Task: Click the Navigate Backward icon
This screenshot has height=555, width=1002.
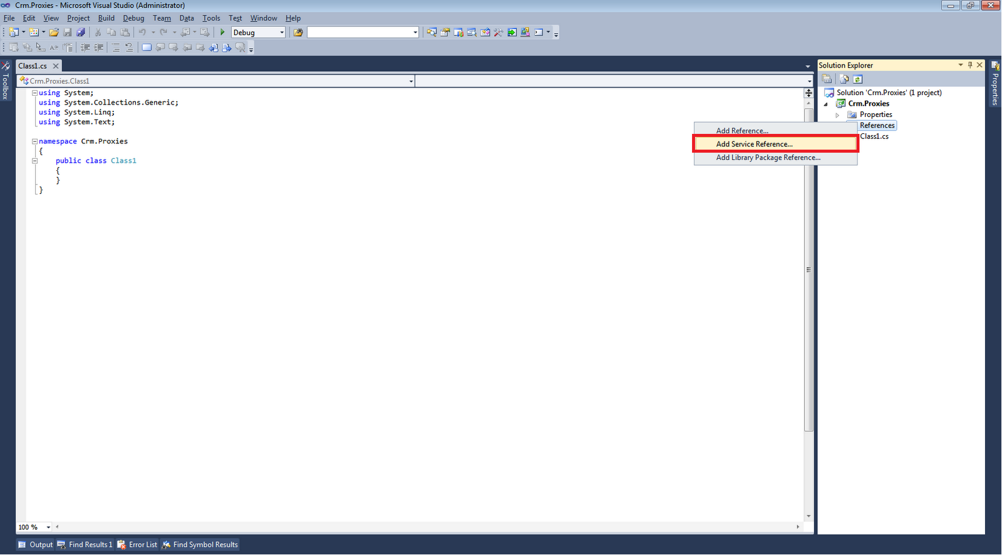Action: [185, 33]
